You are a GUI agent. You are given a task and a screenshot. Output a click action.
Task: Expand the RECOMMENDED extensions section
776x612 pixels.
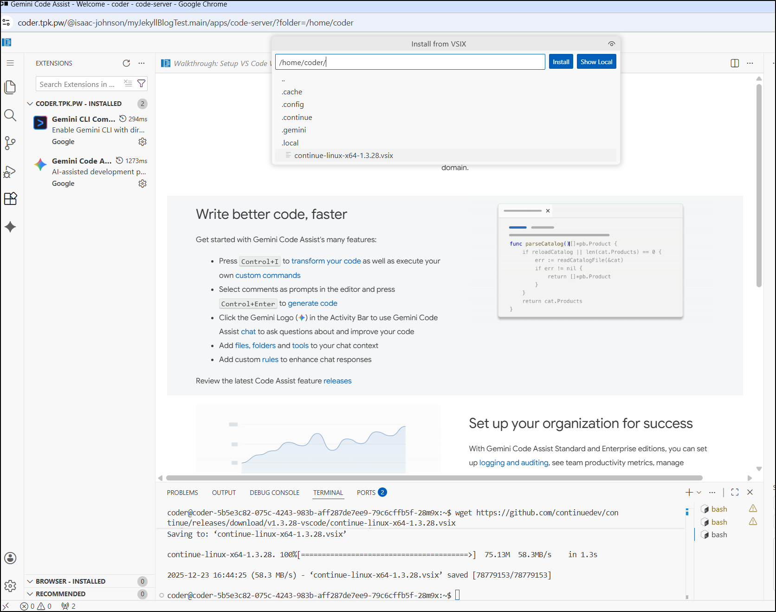pos(30,594)
